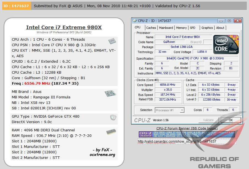Click the L1 Data 6 x 32 KBytes value
The image size is (249, 169).
click(211, 85)
